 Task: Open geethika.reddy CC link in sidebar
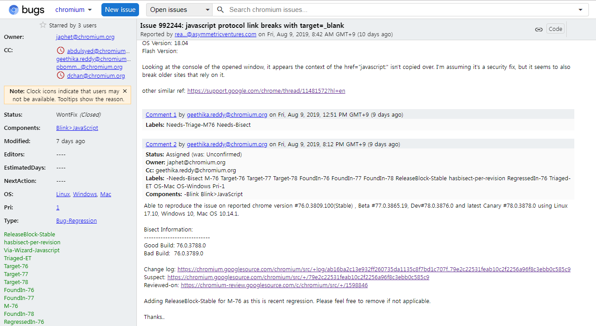click(x=93, y=59)
